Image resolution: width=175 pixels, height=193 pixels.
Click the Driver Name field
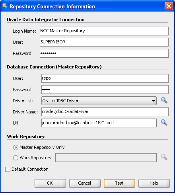click(x=105, y=112)
